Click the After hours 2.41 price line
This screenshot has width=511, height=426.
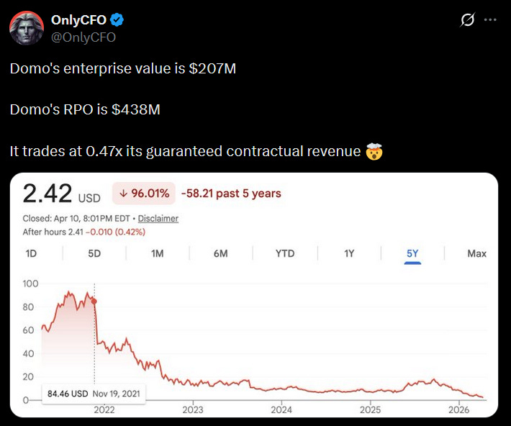click(84, 232)
